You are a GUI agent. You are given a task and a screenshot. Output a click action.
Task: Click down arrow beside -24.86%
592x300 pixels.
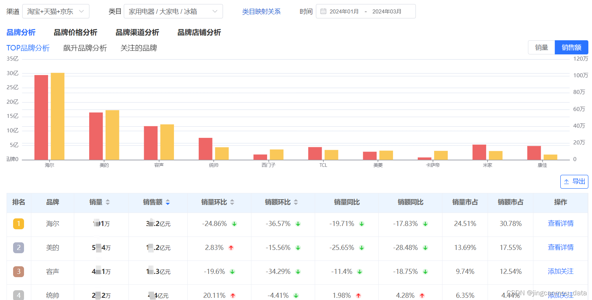click(x=234, y=224)
